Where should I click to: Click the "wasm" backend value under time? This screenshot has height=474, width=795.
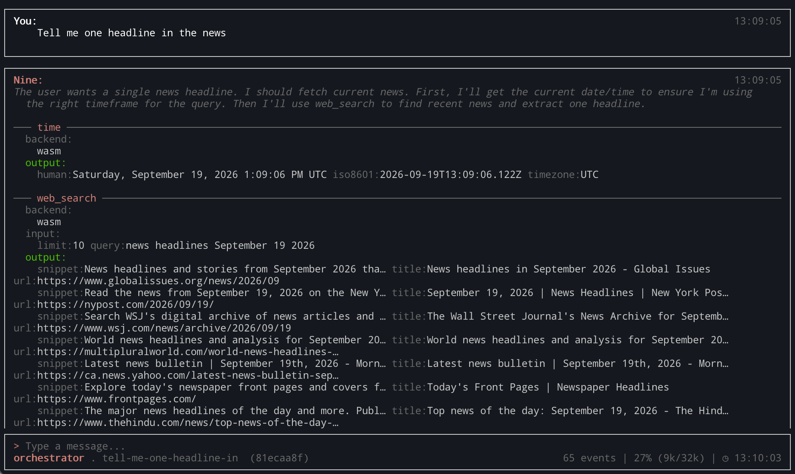coord(49,151)
